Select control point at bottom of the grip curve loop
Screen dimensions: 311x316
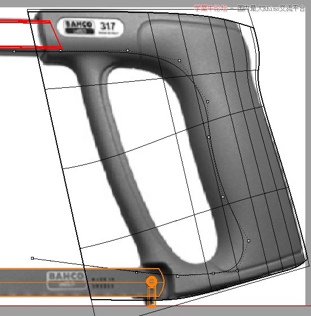tap(237, 270)
